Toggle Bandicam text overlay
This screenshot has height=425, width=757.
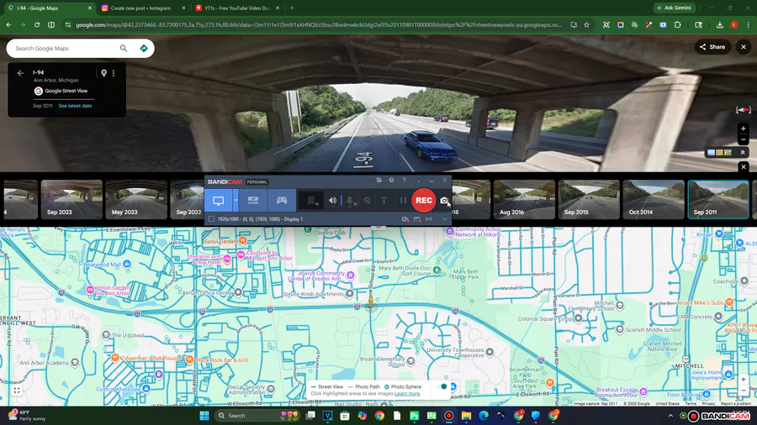click(384, 201)
